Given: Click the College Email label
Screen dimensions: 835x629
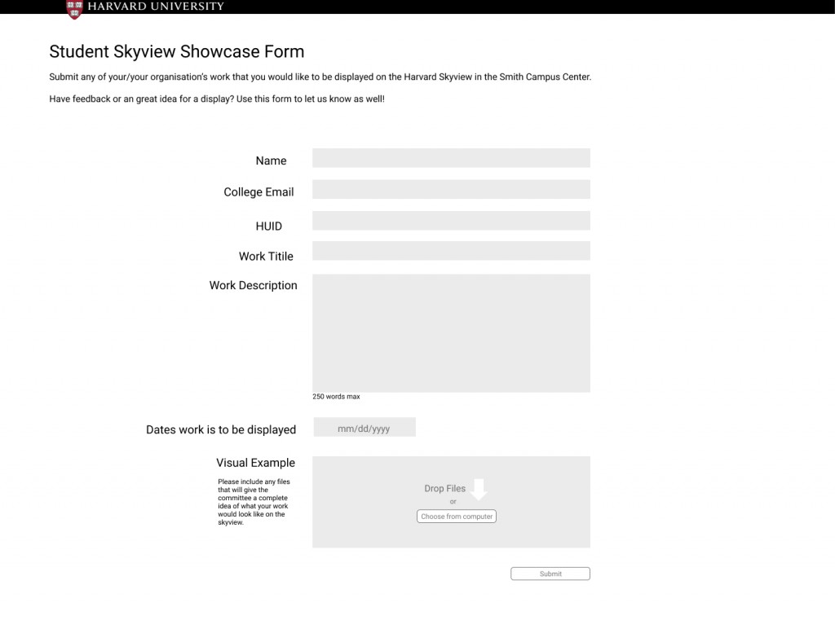Looking at the screenshot, I should pos(258,192).
